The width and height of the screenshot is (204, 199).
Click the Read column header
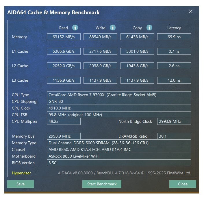64,28
